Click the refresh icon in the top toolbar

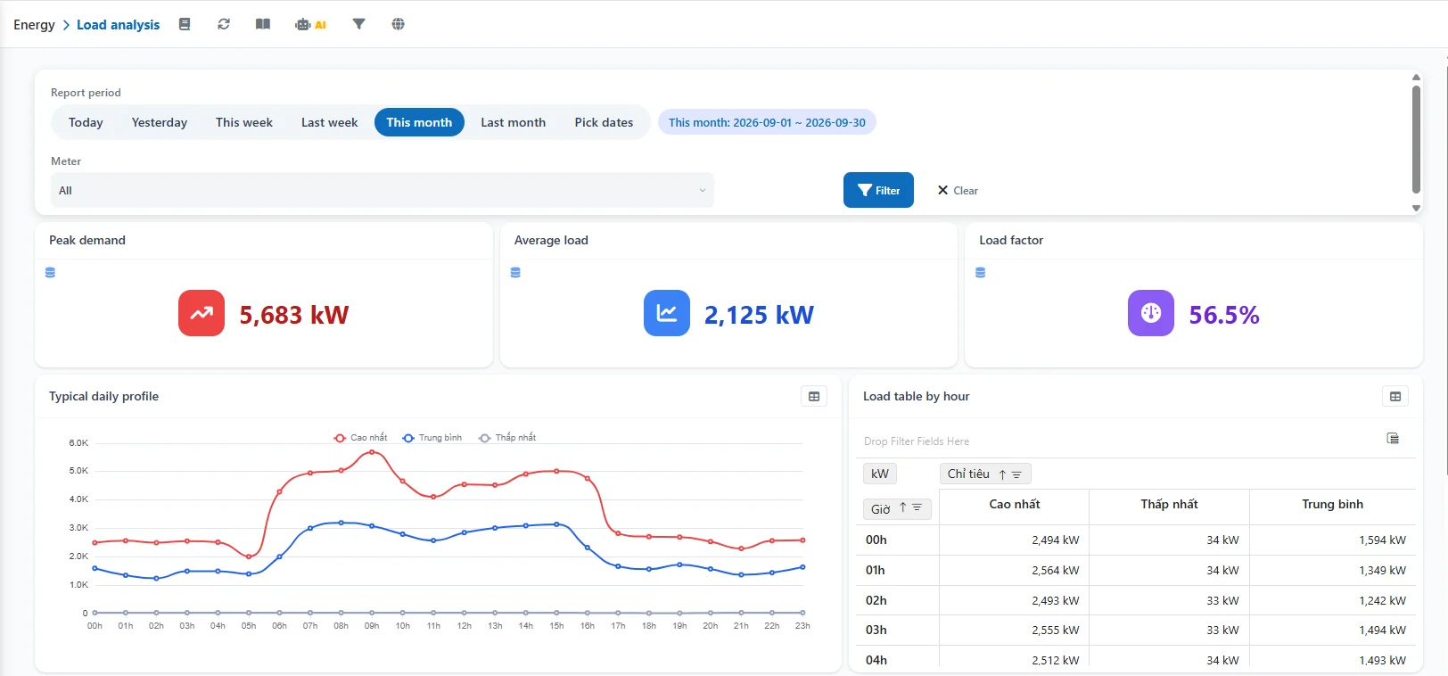tap(224, 24)
